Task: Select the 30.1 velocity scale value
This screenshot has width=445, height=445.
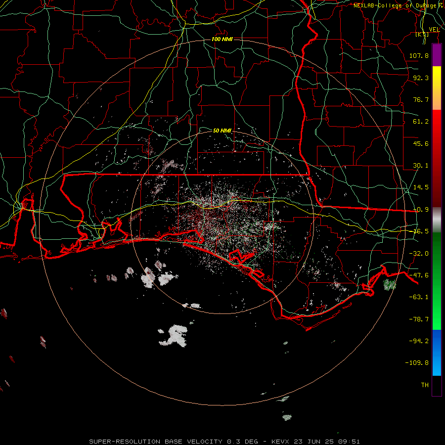Action: click(x=421, y=166)
